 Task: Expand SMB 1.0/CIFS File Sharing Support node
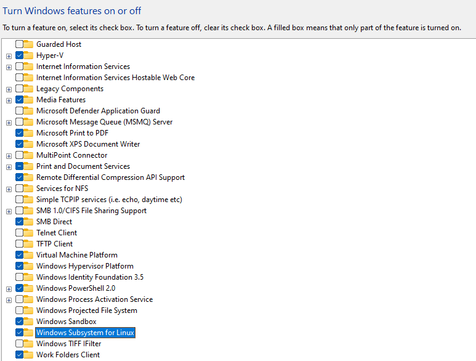[x=9, y=211]
